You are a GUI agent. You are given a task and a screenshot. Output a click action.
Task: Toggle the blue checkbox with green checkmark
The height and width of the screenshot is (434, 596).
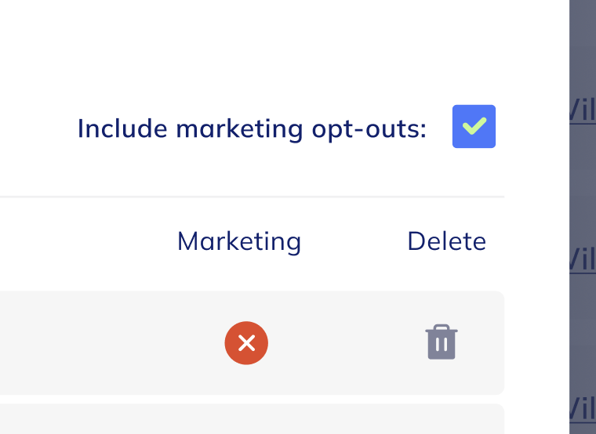[x=474, y=126]
